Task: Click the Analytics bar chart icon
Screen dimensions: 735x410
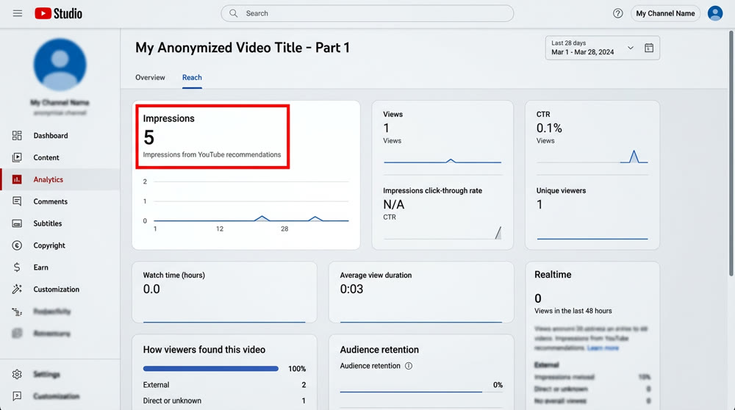Action: (x=17, y=179)
